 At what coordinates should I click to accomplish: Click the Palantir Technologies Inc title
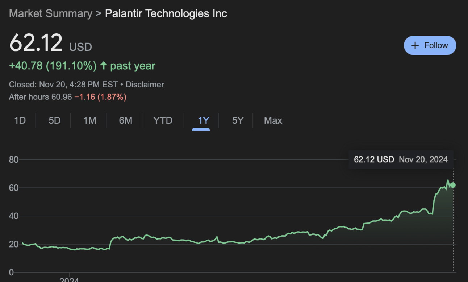point(166,14)
